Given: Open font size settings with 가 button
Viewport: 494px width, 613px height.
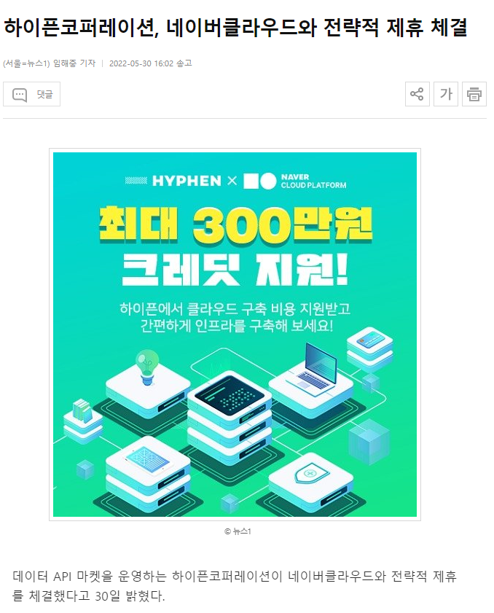Looking at the screenshot, I should coord(445,94).
